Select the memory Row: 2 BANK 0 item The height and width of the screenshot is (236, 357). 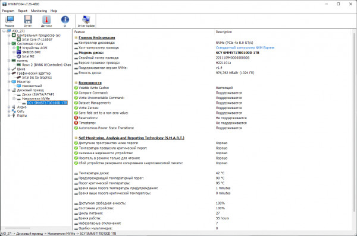(46, 65)
